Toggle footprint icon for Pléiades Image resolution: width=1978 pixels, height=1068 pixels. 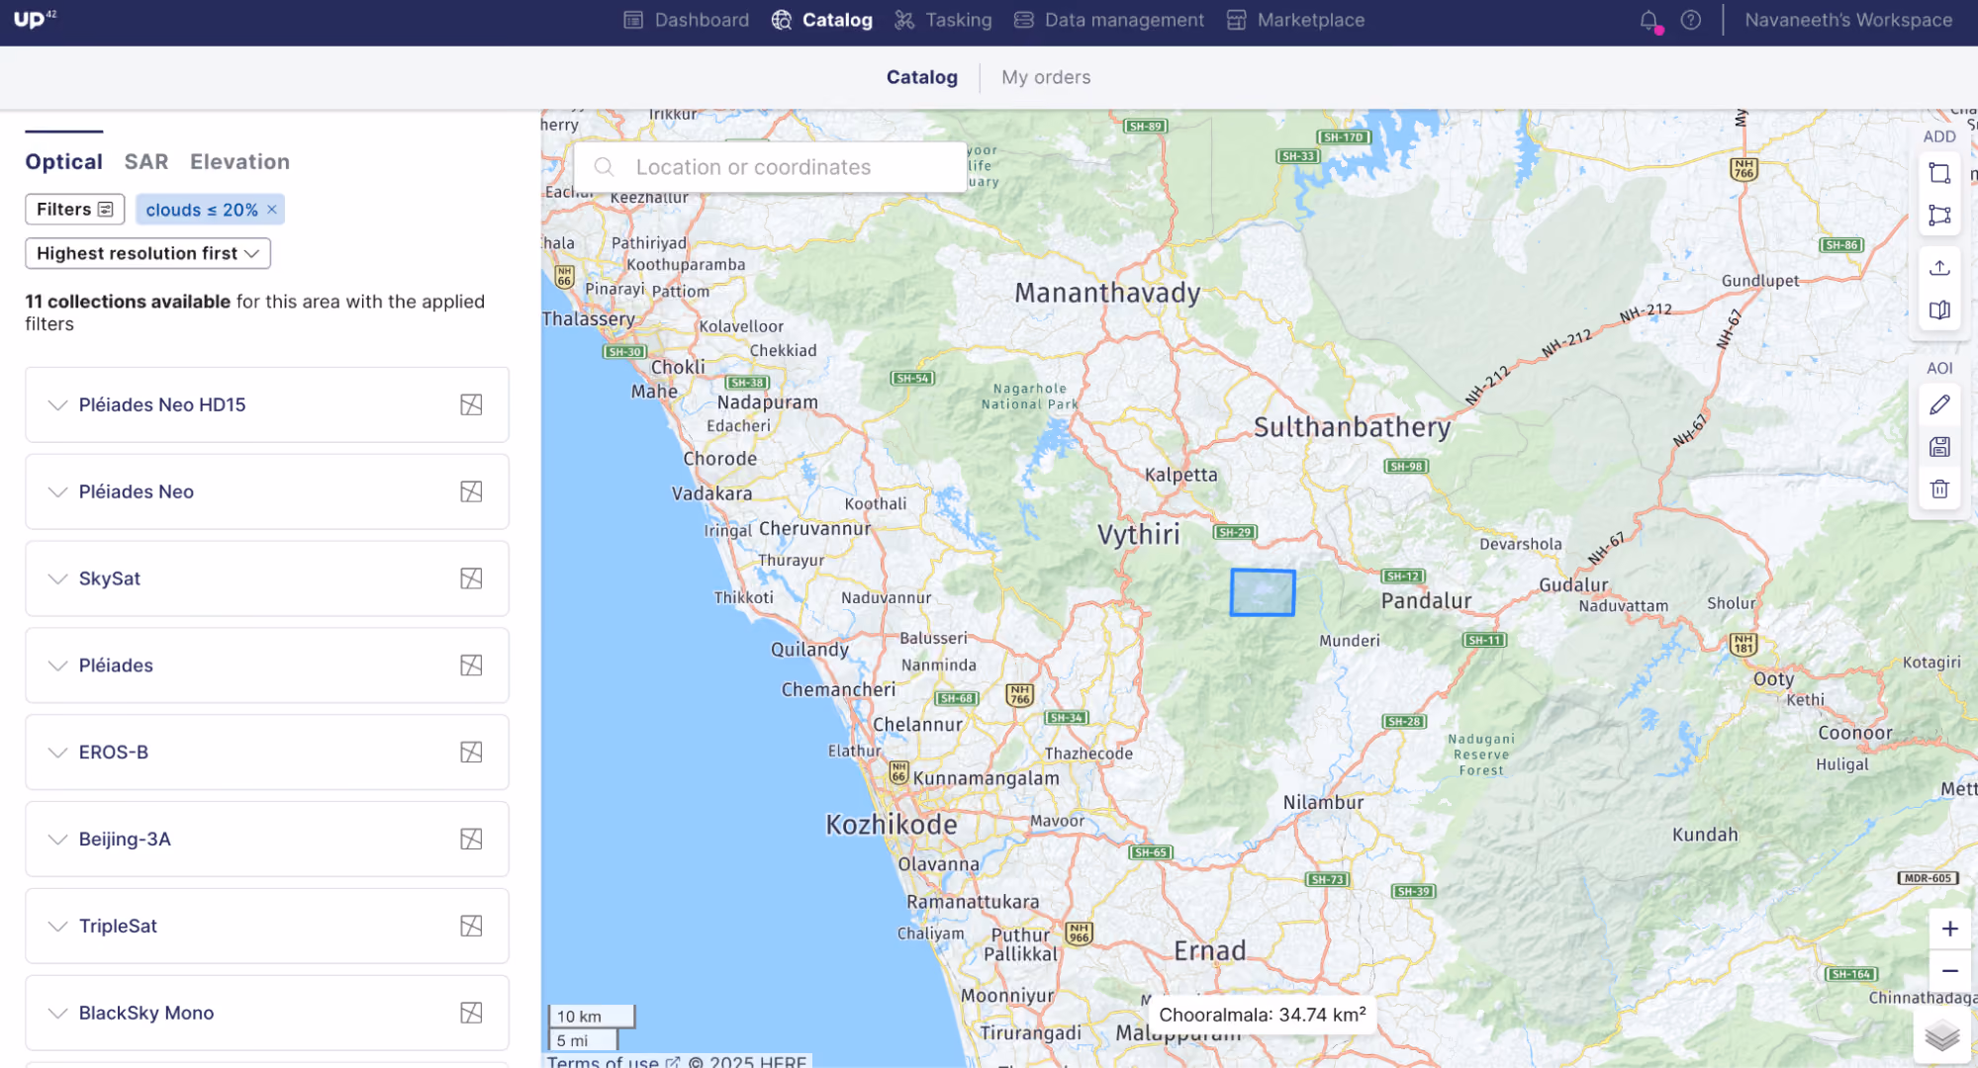click(471, 666)
